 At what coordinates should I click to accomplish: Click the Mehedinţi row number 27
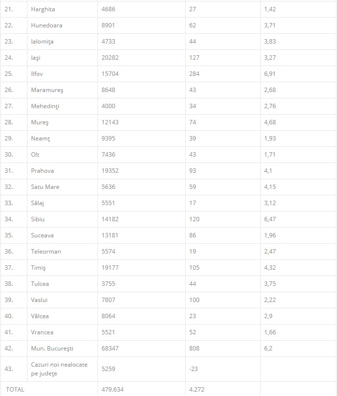[9, 106]
